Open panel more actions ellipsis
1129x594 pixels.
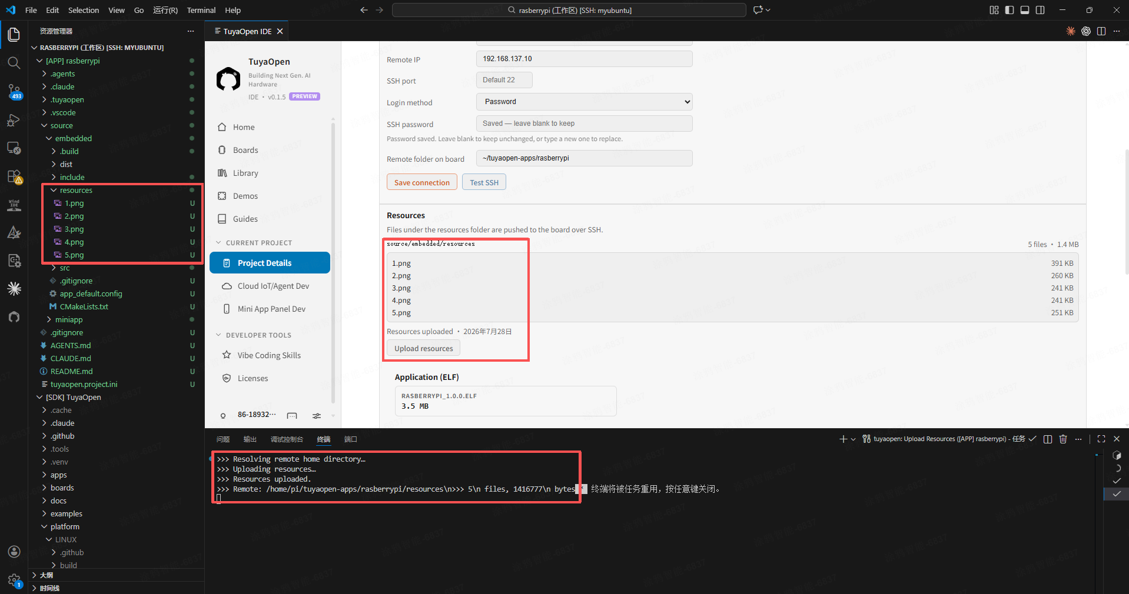[x=1078, y=439]
